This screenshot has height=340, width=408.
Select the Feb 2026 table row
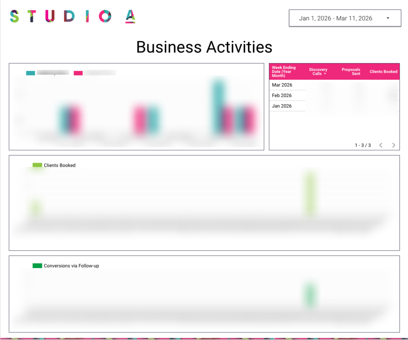pos(282,95)
